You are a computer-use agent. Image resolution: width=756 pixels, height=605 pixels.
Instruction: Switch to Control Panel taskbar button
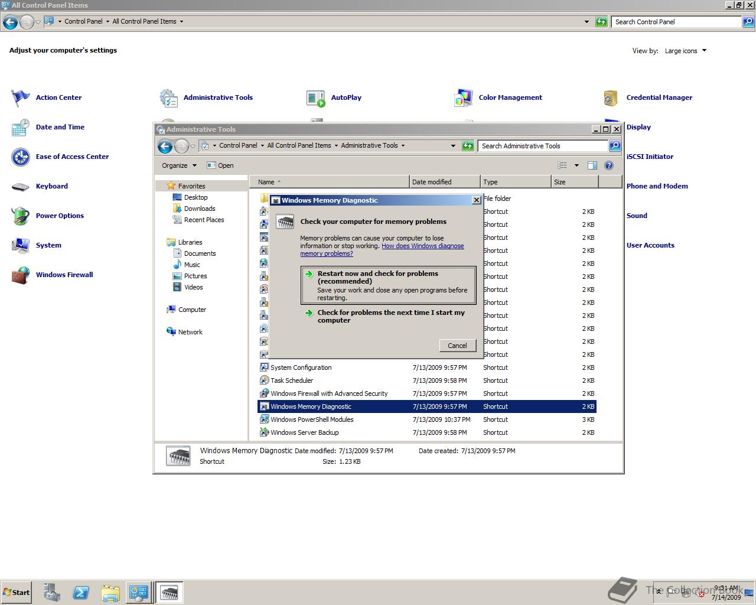coord(139,592)
